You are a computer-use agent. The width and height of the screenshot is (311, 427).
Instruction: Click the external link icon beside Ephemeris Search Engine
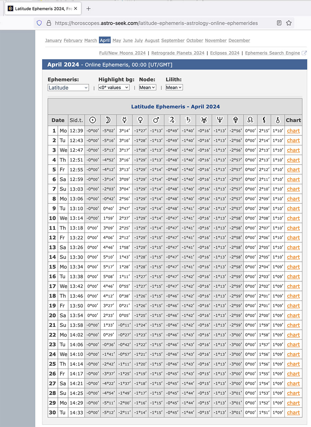click(x=304, y=53)
